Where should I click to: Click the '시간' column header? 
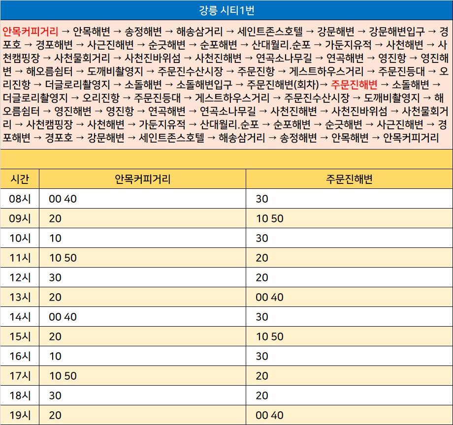click(x=20, y=179)
